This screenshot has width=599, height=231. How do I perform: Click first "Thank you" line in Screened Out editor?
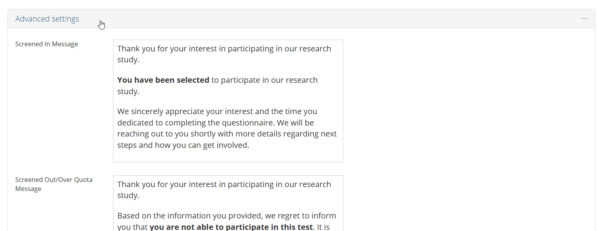pos(224,184)
